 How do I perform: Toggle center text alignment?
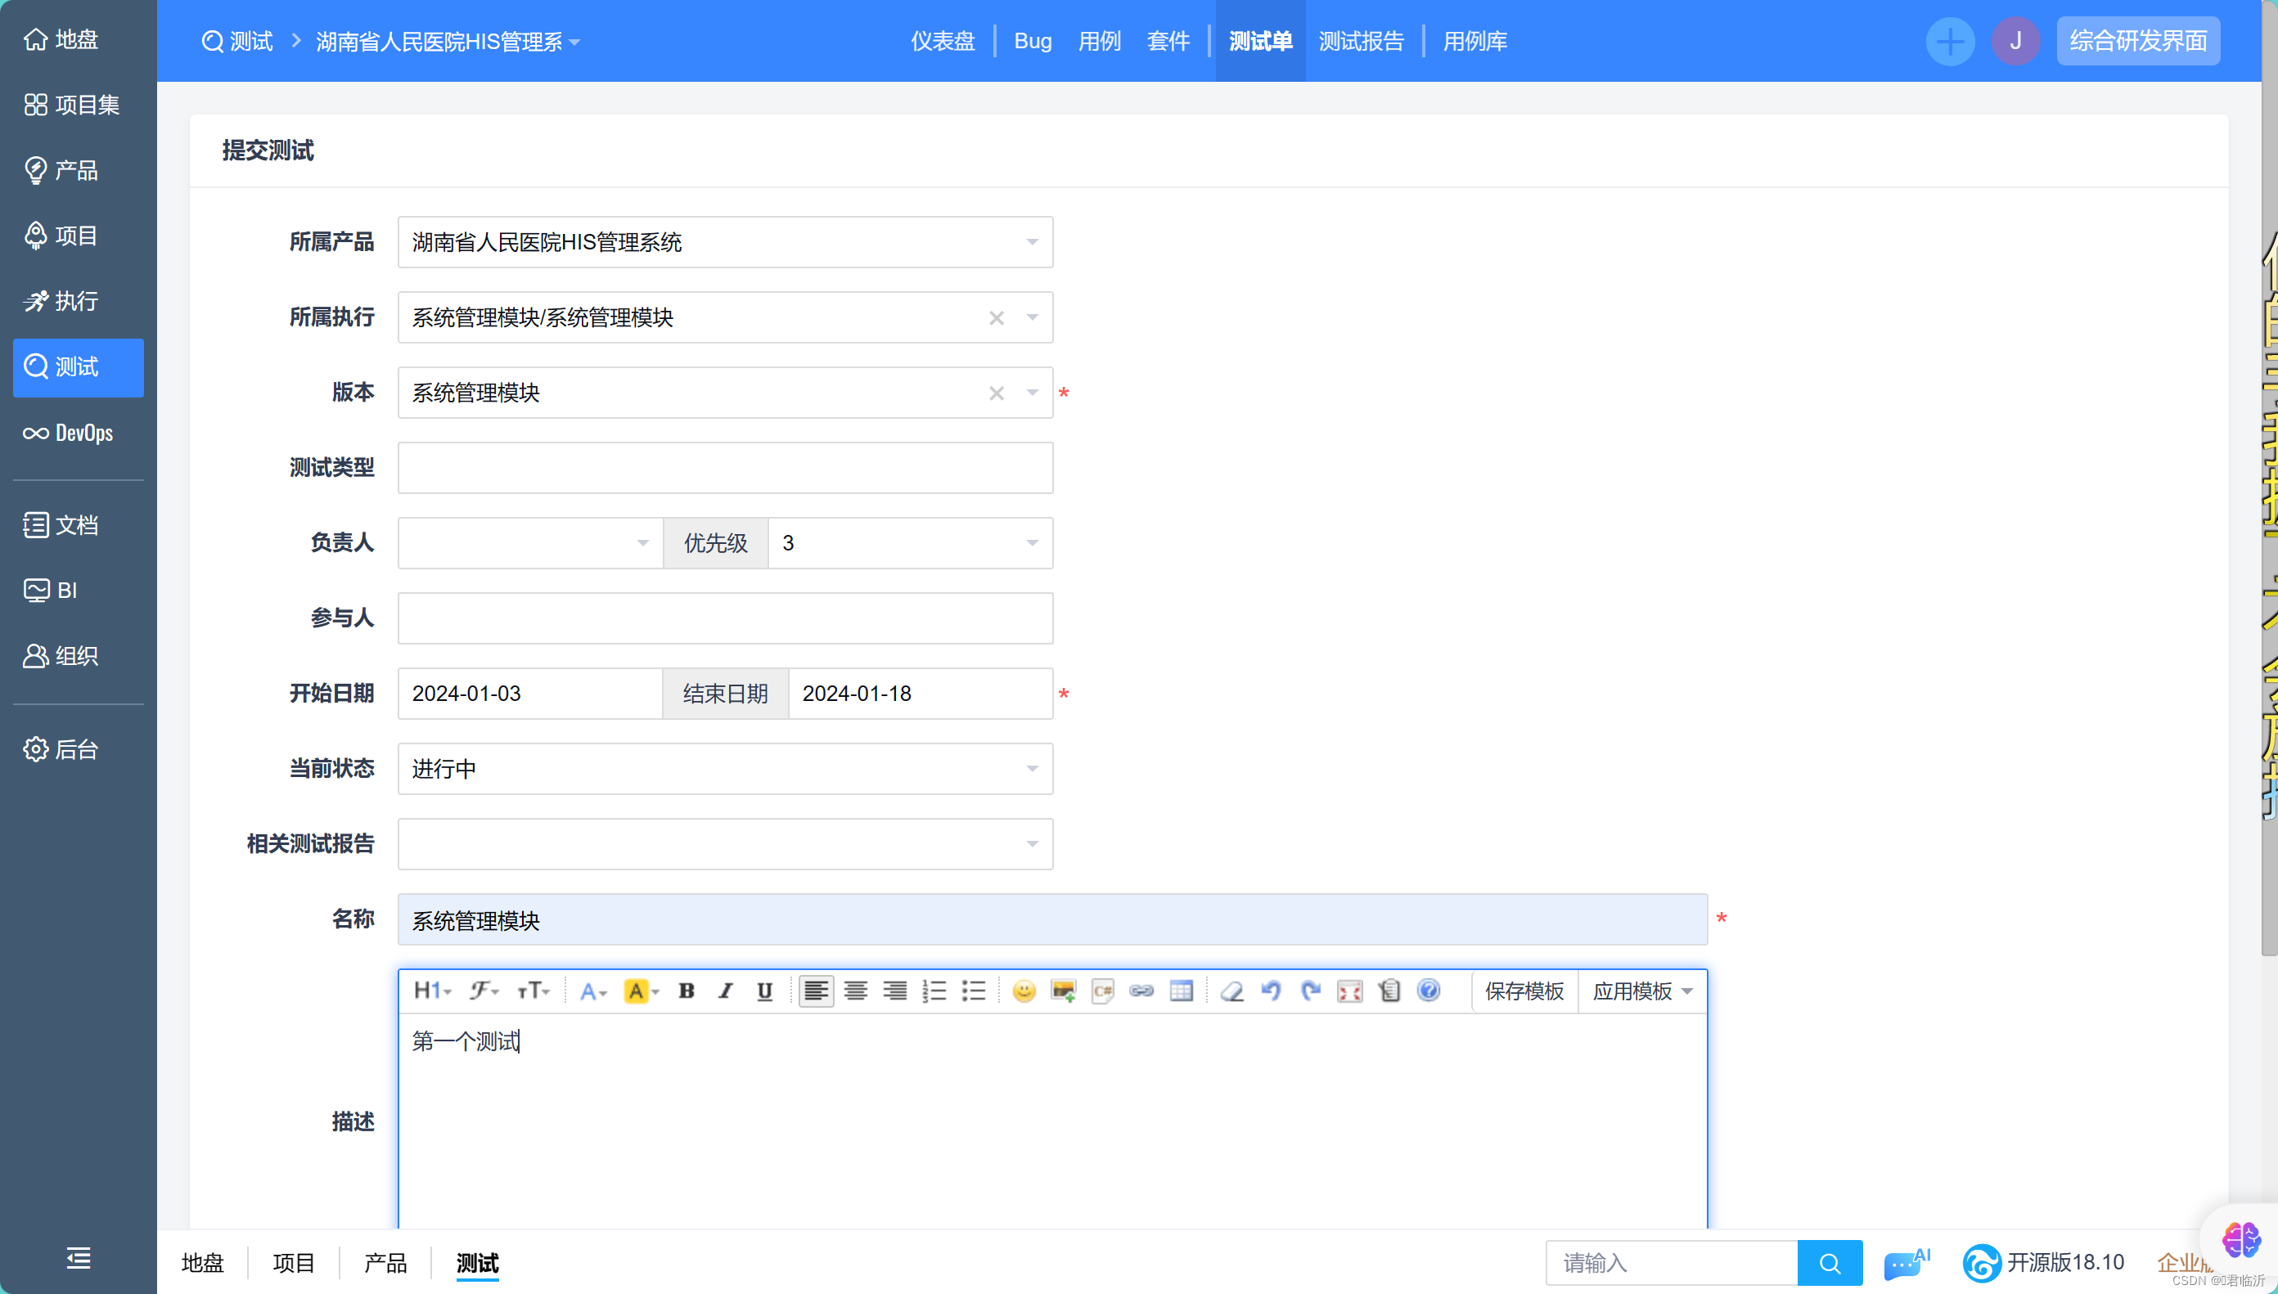[x=855, y=991]
